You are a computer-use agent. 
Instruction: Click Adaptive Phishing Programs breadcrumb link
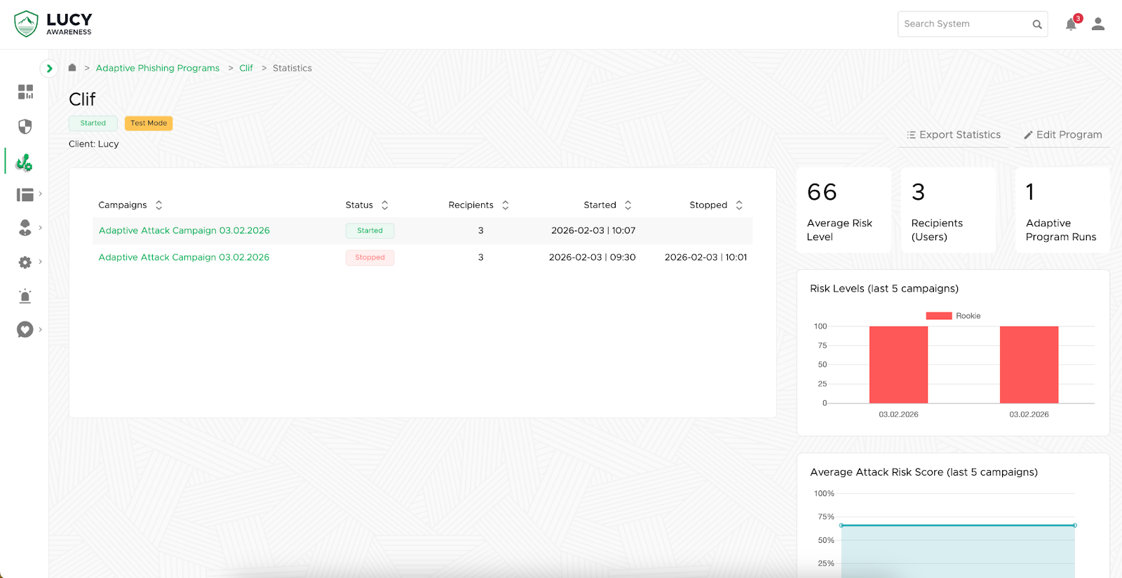[x=158, y=68]
